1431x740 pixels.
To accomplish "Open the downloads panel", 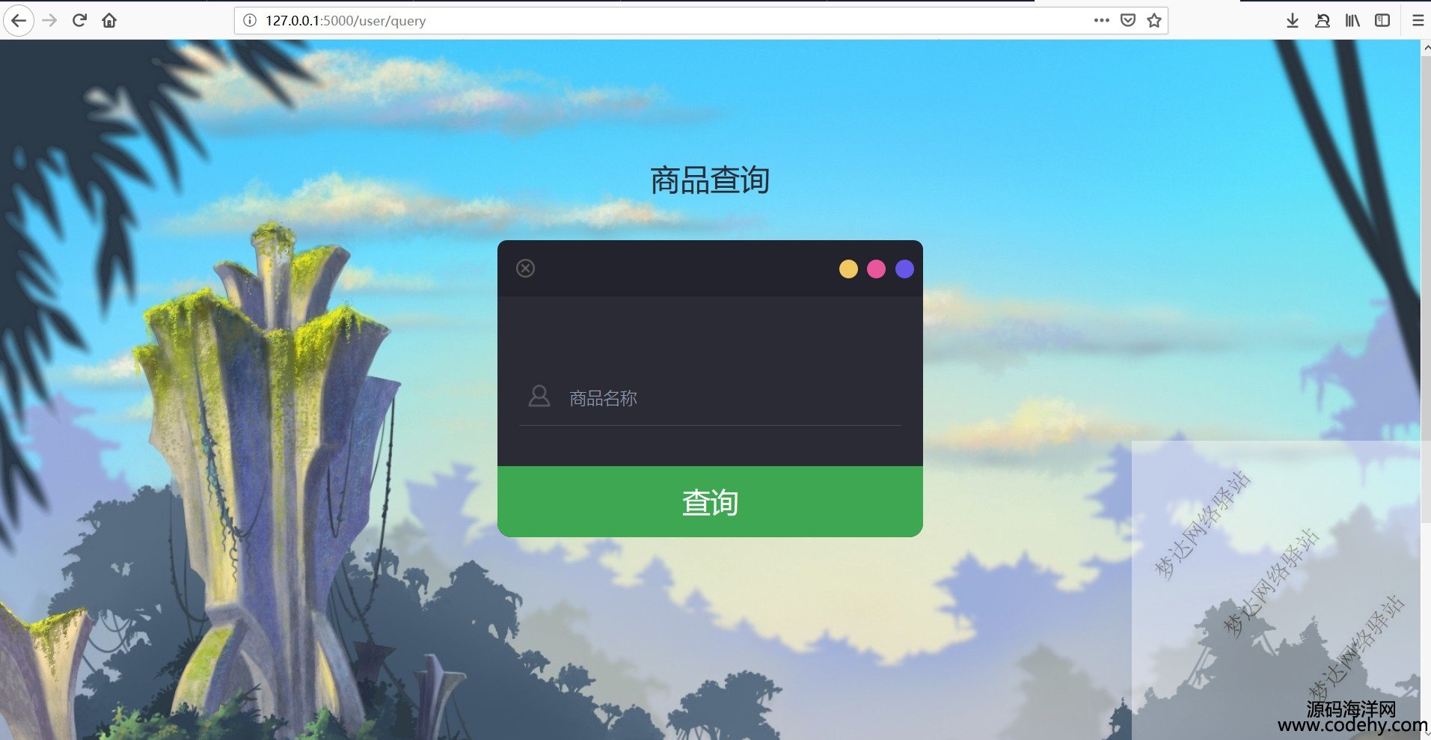I will [x=1292, y=21].
